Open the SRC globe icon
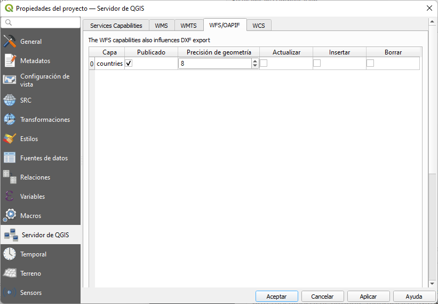 (x=10, y=100)
